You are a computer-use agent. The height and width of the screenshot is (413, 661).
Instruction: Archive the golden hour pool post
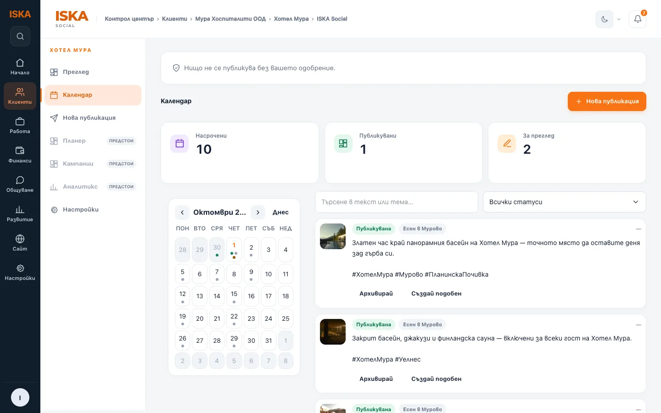point(376,294)
